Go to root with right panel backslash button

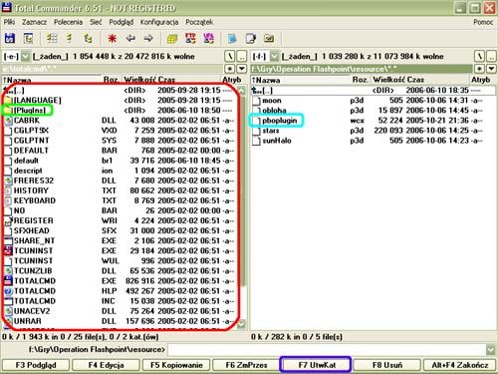click(479, 57)
